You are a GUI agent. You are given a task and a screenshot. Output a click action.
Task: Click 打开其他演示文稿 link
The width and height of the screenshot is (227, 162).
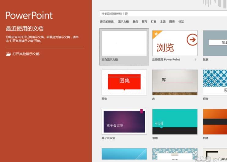26,54
